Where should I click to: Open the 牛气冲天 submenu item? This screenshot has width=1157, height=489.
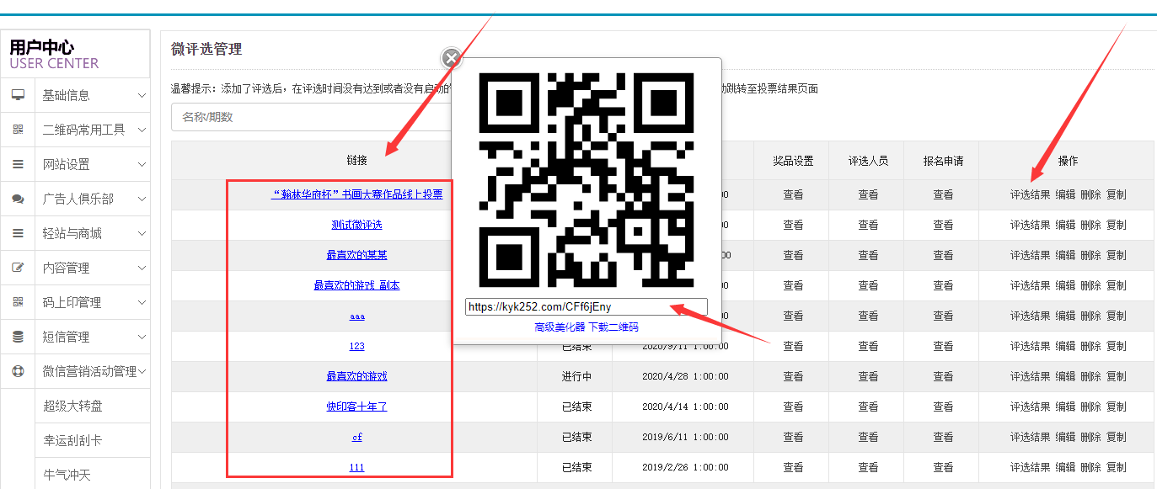(67, 475)
